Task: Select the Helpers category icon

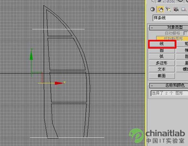Action: point(183,9)
